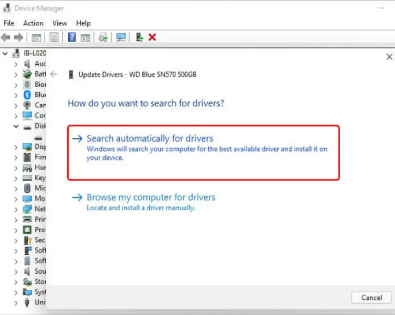Screen dimensions: 395x315
Task: Expand the Mice category chevron
Action: [x=16, y=189]
